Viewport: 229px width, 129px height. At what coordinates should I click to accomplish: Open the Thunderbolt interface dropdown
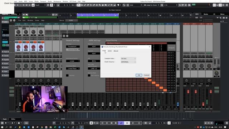point(73,47)
